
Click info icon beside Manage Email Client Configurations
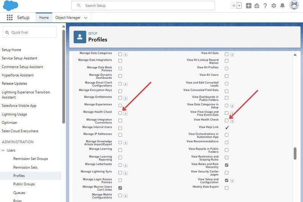(x=126, y=84)
